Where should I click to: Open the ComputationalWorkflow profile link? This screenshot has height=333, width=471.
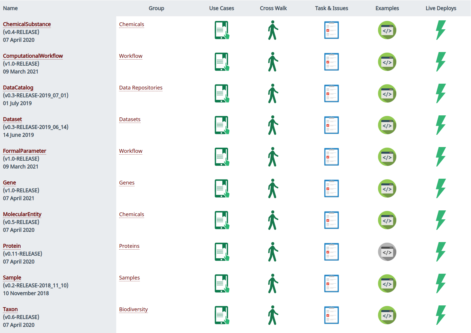[x=33, y=56]
